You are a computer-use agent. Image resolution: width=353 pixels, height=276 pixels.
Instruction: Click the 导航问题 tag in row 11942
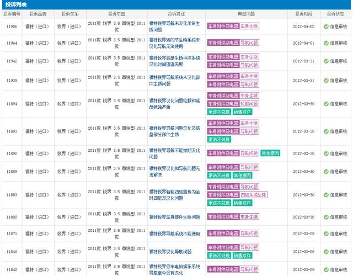pos(249,65)
